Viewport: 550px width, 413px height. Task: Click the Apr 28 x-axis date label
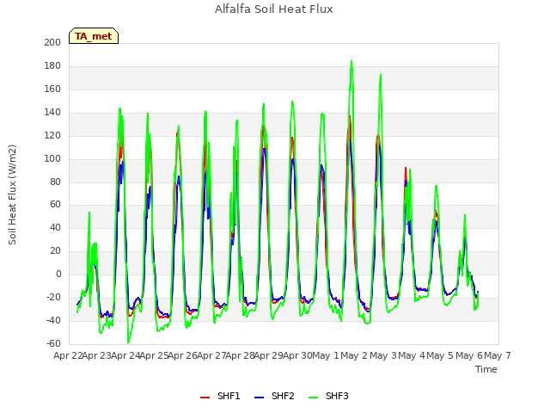coord(240,355)
